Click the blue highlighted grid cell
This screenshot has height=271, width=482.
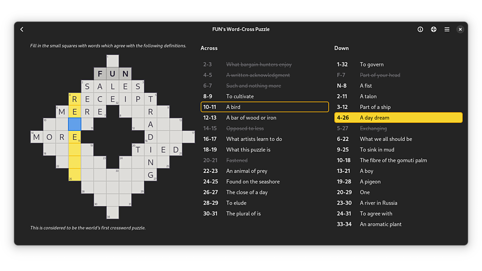pyautogui.click(x=75, y=124)
